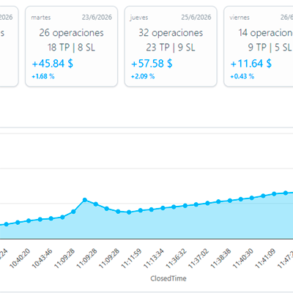Click the 11:41:09 axis label
This screenshot has height=293, width=293.
point(266,258)
